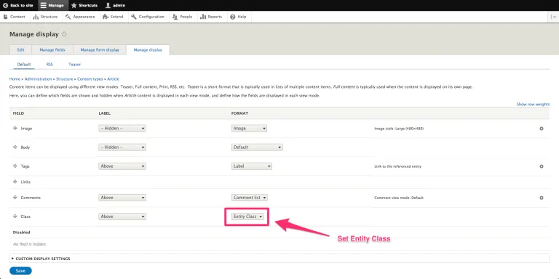559x279 pixels.
Task: Grab the Class row drag handle
Action: pos(15,216)
